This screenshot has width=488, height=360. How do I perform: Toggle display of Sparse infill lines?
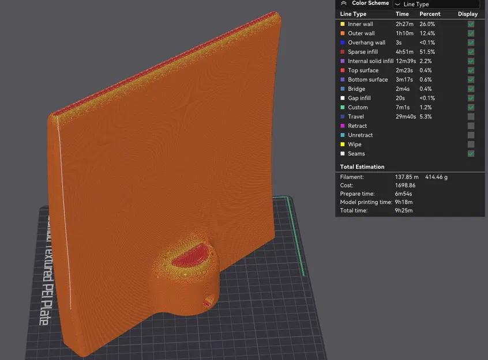(x=471, y=52)
